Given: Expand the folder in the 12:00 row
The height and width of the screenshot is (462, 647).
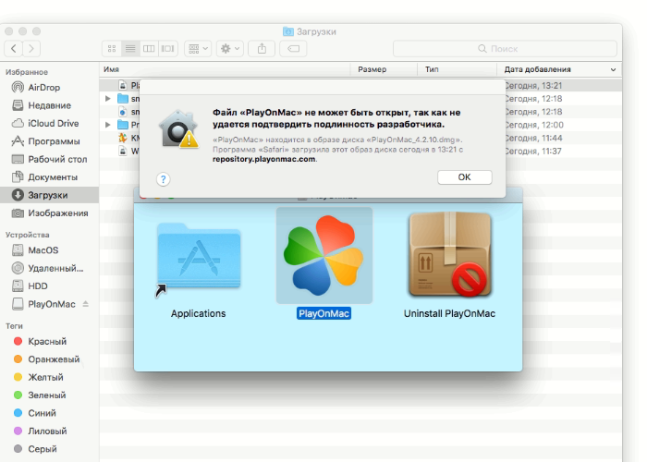Looking at the screenshot, I should [x=108, y=125].
